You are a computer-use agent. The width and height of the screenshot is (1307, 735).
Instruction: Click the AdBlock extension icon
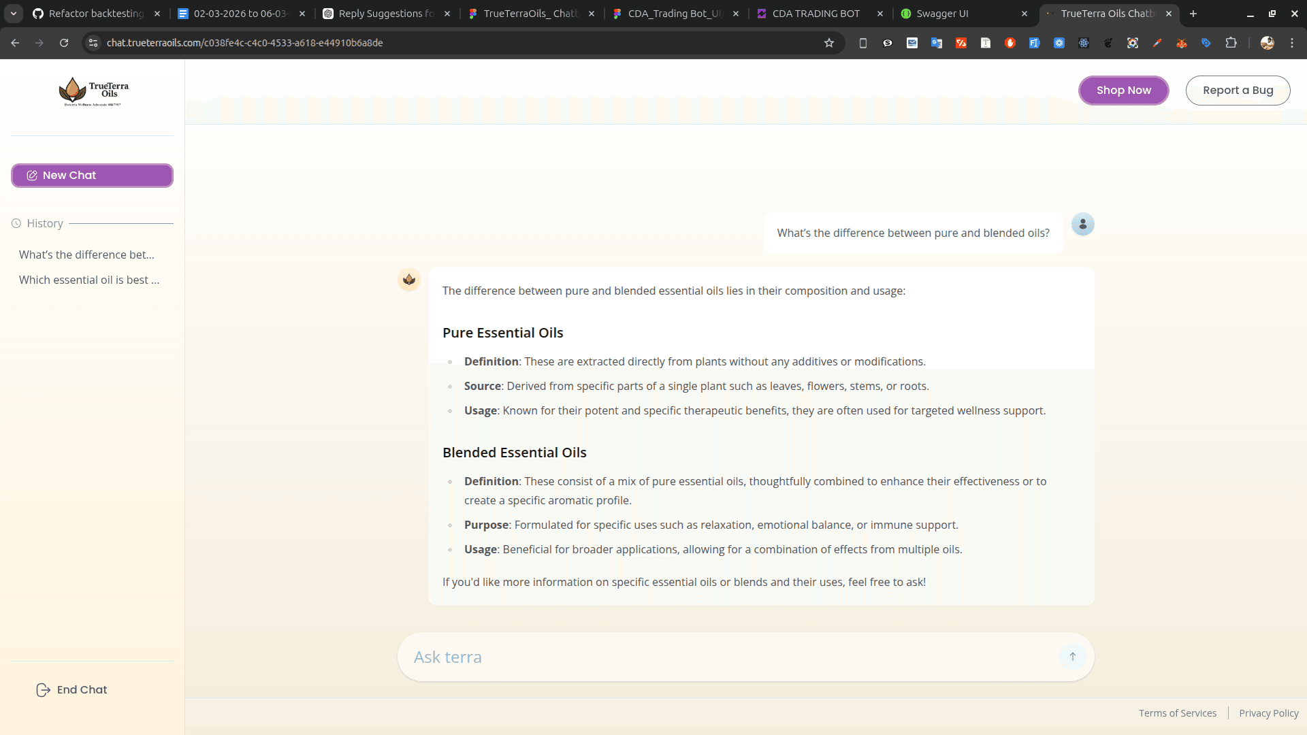[x=1010, y=42]
